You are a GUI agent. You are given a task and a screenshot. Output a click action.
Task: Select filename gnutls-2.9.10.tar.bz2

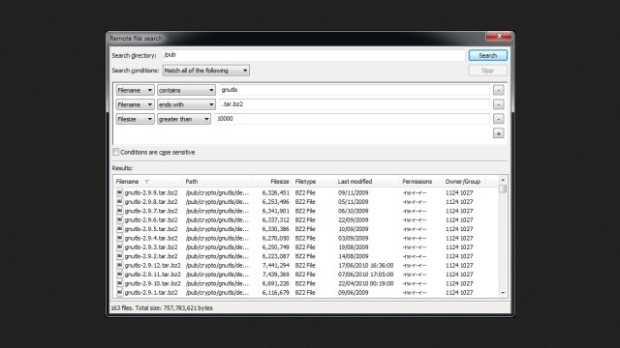153,283
